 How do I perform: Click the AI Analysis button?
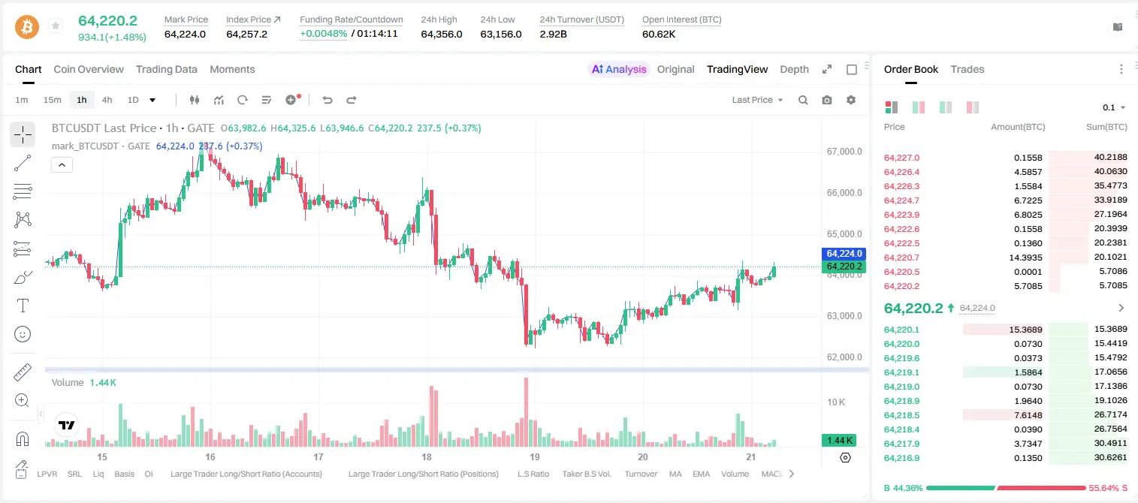click(x=619, y=69)
